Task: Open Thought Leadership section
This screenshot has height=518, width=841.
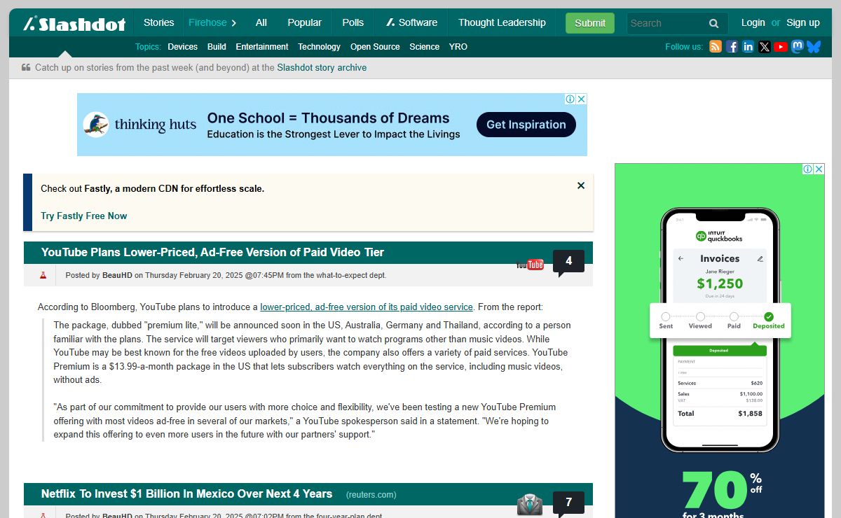Action: (502, 22)
